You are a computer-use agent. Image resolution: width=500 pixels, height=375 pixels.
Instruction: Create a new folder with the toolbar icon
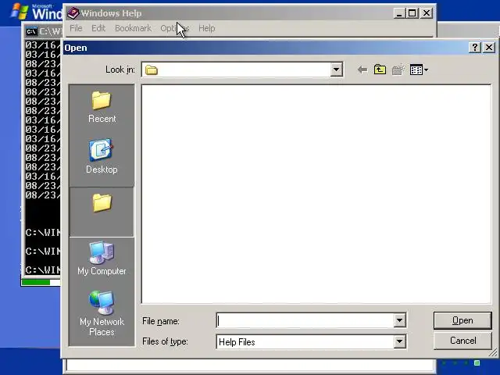tap(398, 70)
